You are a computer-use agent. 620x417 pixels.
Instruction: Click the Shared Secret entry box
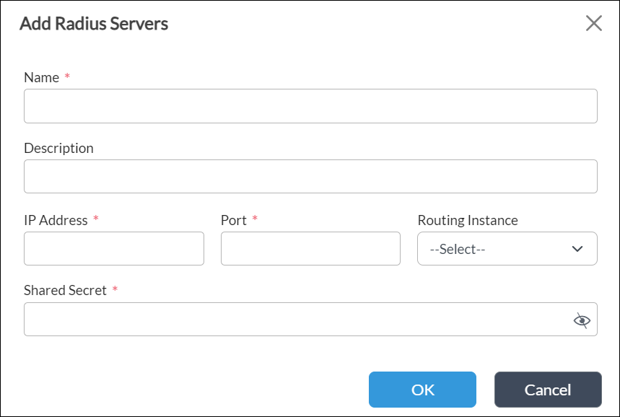click(289, 319)
